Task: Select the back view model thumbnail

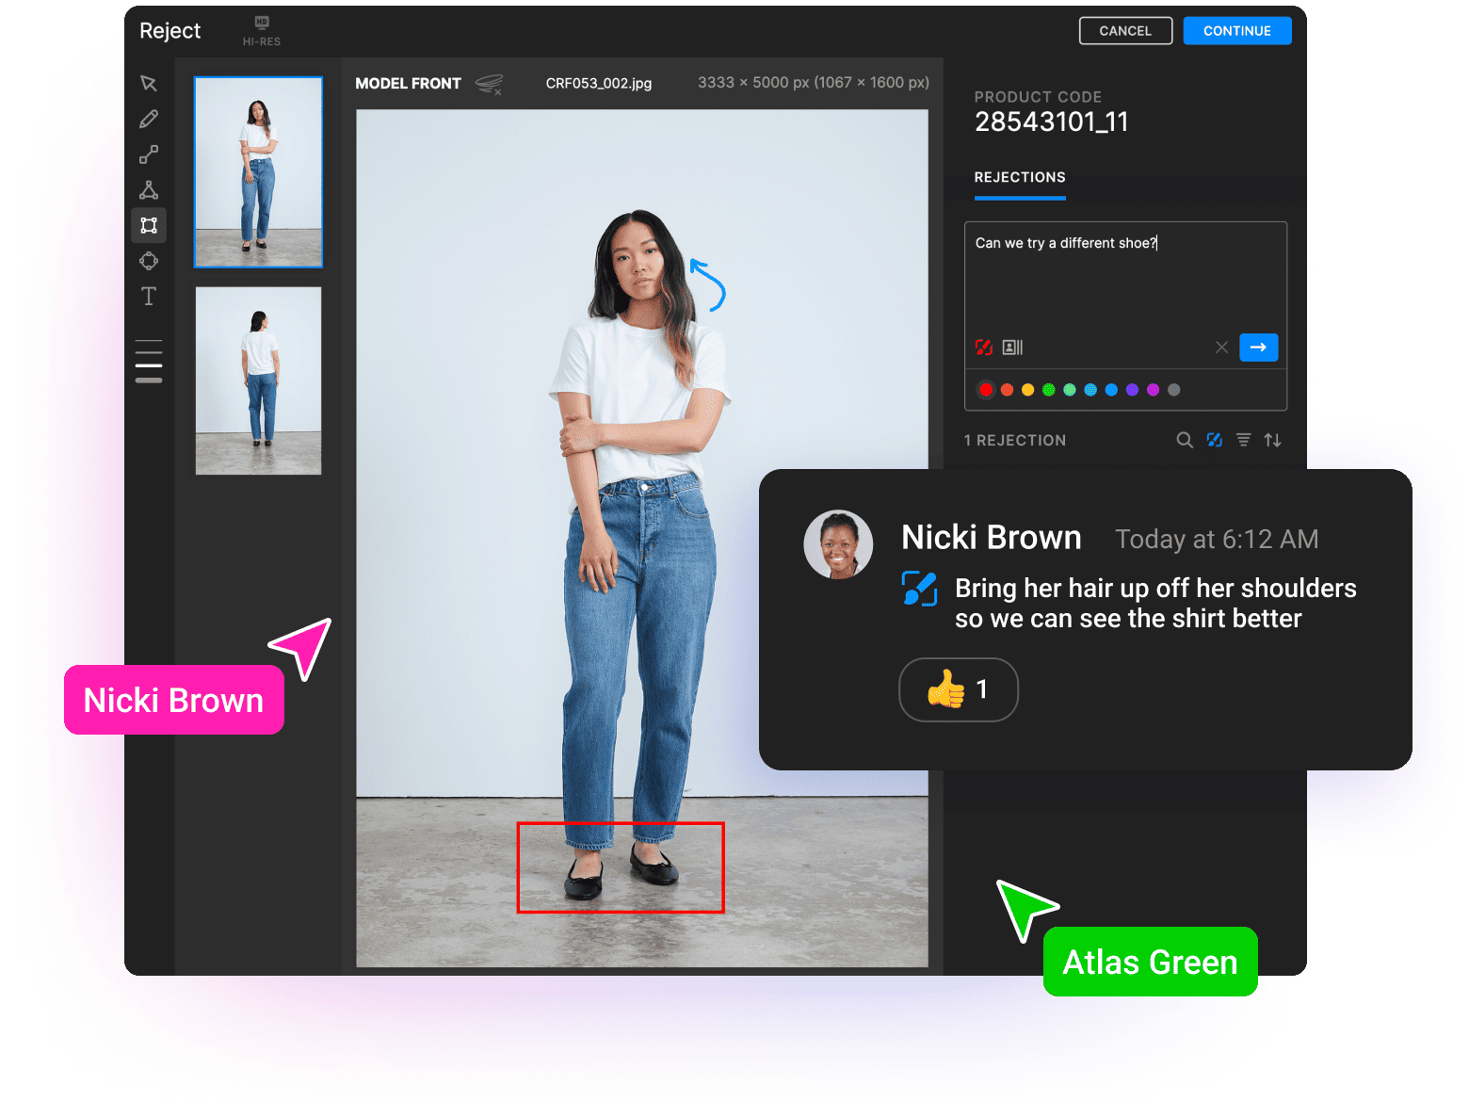Action: click(258, 380)
